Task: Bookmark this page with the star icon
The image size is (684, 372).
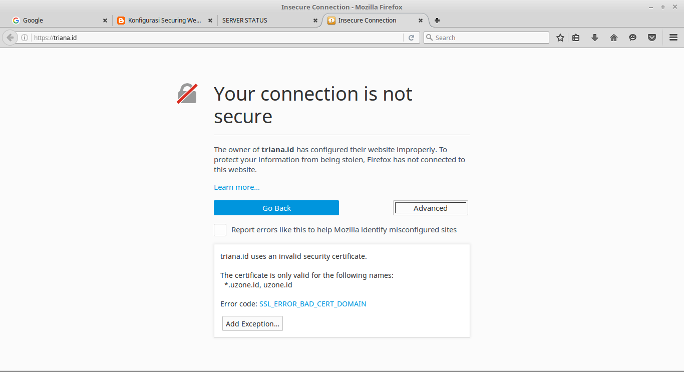Action: pos(560,37)
